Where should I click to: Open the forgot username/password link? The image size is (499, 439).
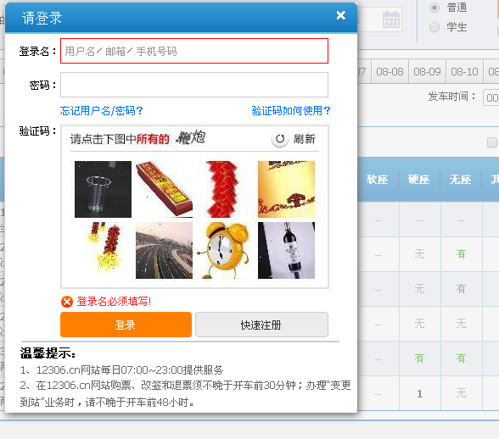pos(102,111)
